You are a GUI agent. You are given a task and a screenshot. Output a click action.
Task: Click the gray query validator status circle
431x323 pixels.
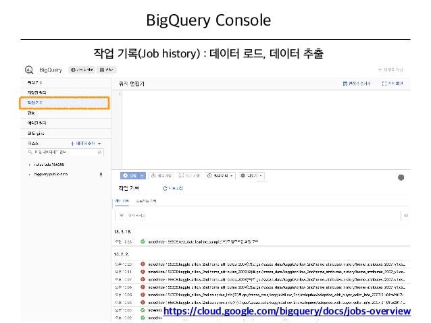coord(401,177)
